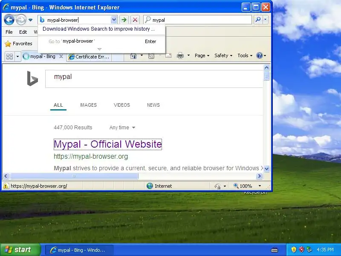This screenshot has width=341, height=256.
Task: Select the VIDEOS results tab
Action: [122, 105]
